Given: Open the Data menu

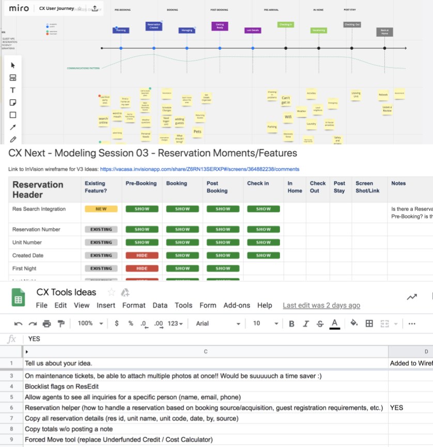Looking at the screenshot, I should pyautogui.click(x=160, y=305).
